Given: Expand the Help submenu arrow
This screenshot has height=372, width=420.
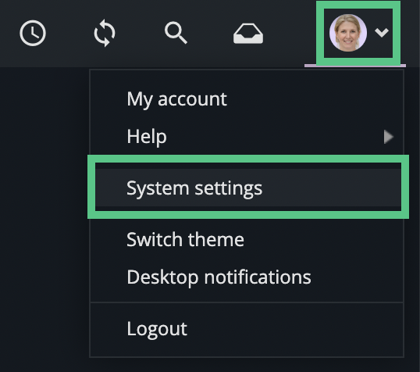Looking at the screenshot, I should [x=389, y=137].
